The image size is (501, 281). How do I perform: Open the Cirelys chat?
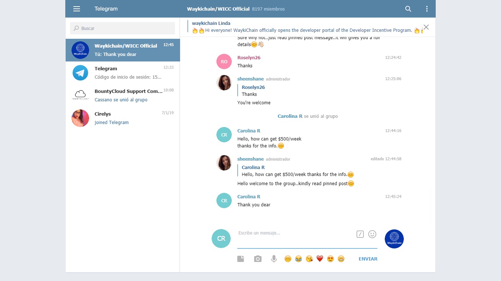coord(123,118)
